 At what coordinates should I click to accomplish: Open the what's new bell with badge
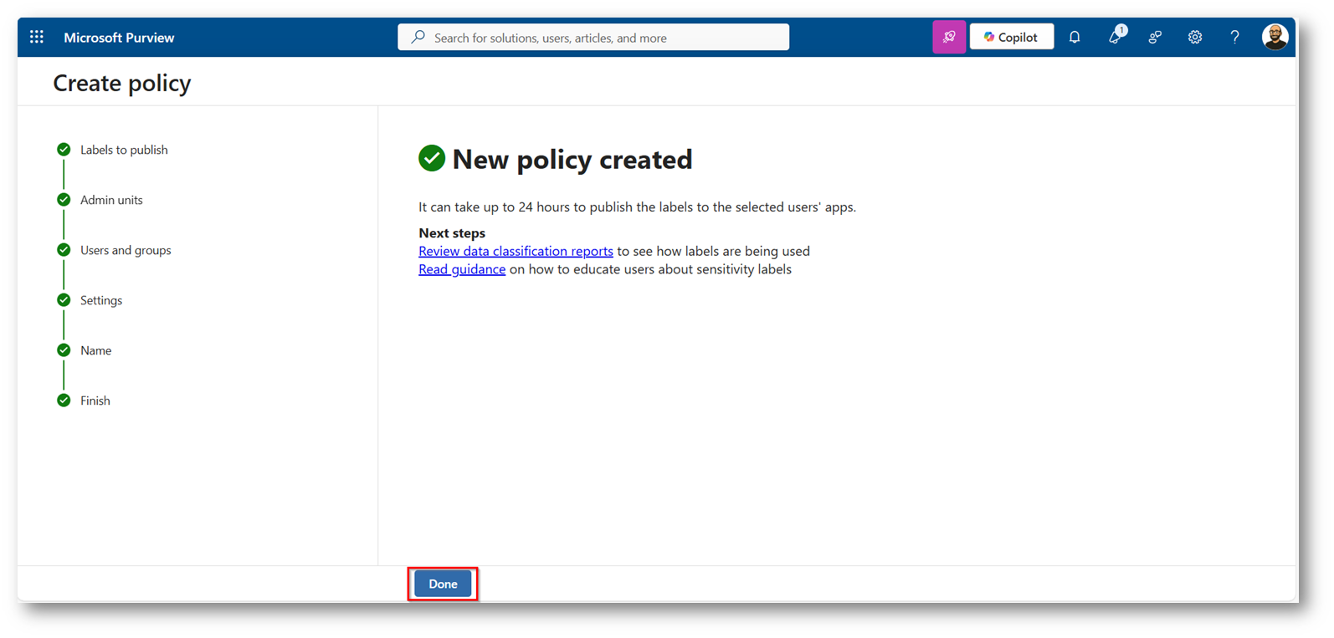click(1116, 35)
